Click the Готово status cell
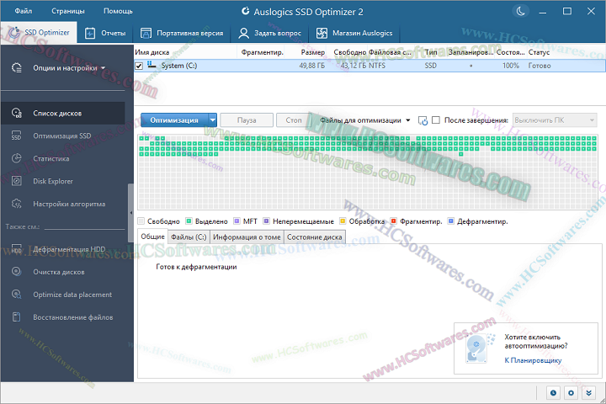This screenshot has width=606, height=404. click(540, 66)
